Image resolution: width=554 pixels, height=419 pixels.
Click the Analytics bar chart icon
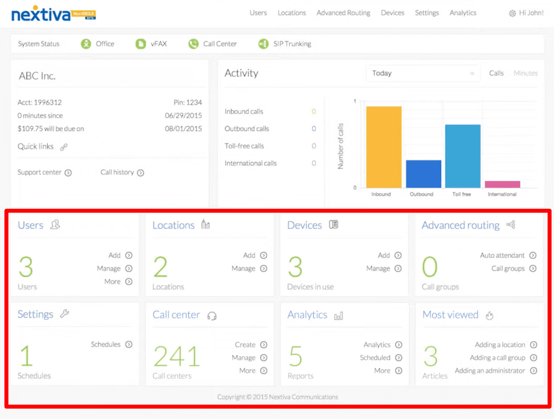338,316
